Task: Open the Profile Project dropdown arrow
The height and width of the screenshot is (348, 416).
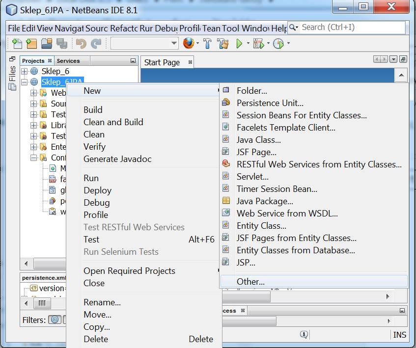Action: click(288, 43)
